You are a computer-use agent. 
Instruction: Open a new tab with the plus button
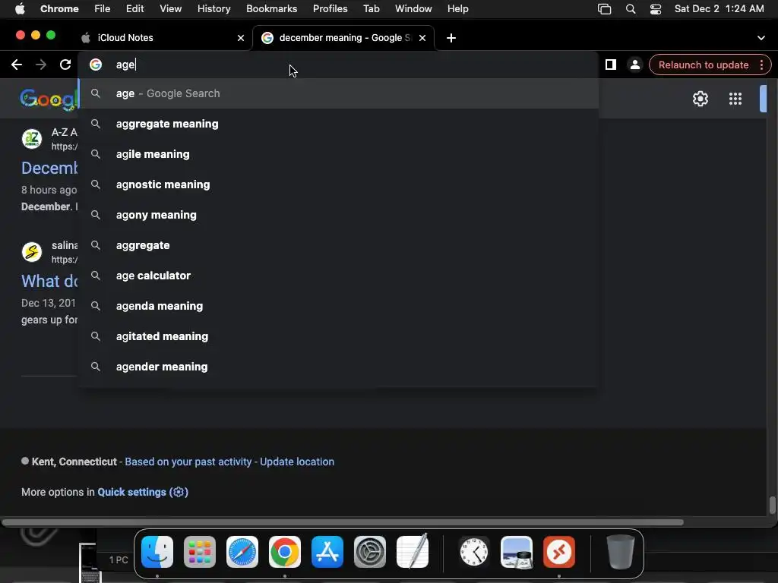451,38
